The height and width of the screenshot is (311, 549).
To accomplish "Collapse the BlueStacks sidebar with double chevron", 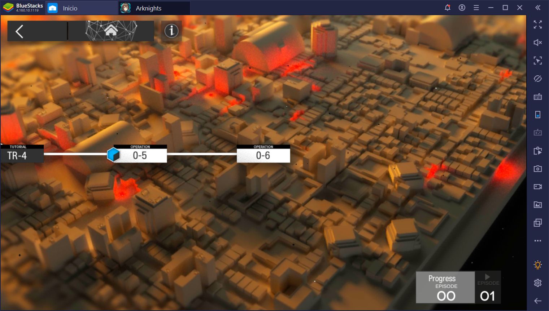I will [x=538, y=8].
